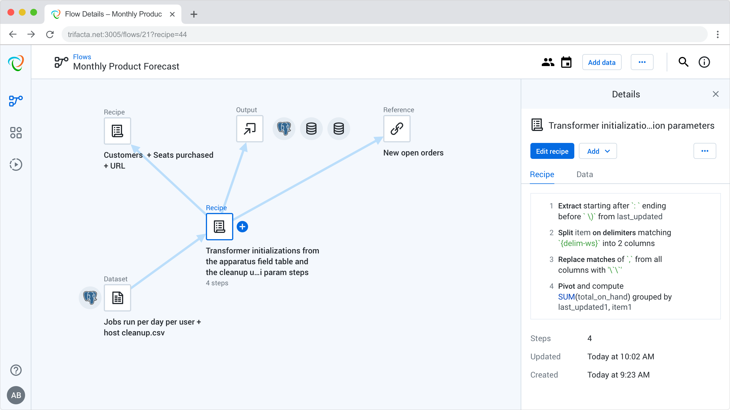
Task: Click the blue plus icon beside recipe
Action: [x=242, y=227]
